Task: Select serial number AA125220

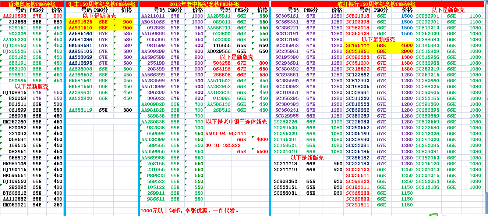Action: (15, 40)
